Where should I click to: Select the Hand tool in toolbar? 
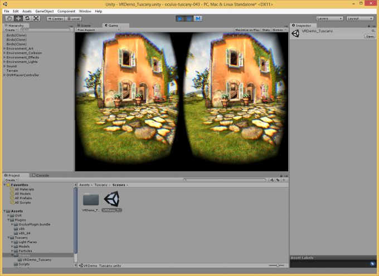click(x=9, y=18)
